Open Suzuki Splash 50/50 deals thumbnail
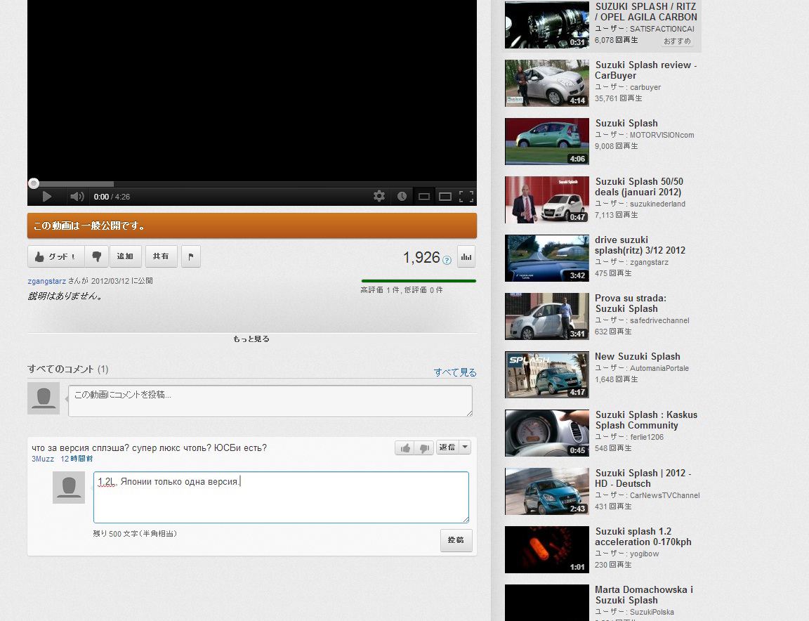 (x=547, y=200)
